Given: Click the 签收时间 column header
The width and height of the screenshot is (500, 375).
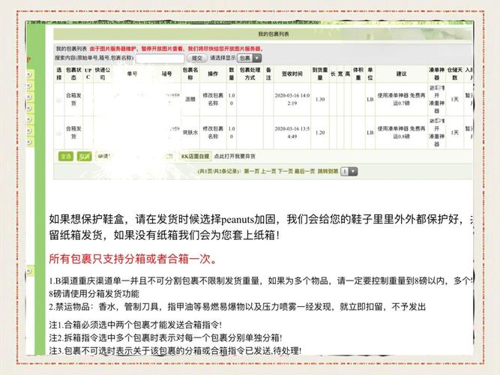Looking at the screenshot, I should [x=292, y=73].
